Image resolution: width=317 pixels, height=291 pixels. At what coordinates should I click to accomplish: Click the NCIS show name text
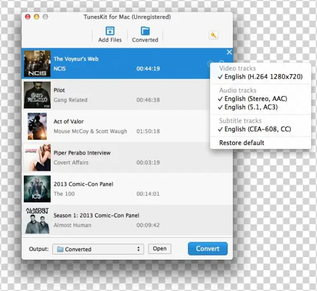(x=60, y=69)
